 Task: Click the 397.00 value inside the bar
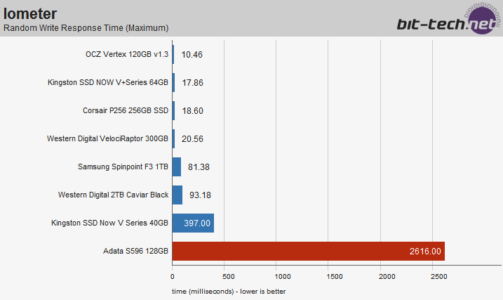point(197,223)
